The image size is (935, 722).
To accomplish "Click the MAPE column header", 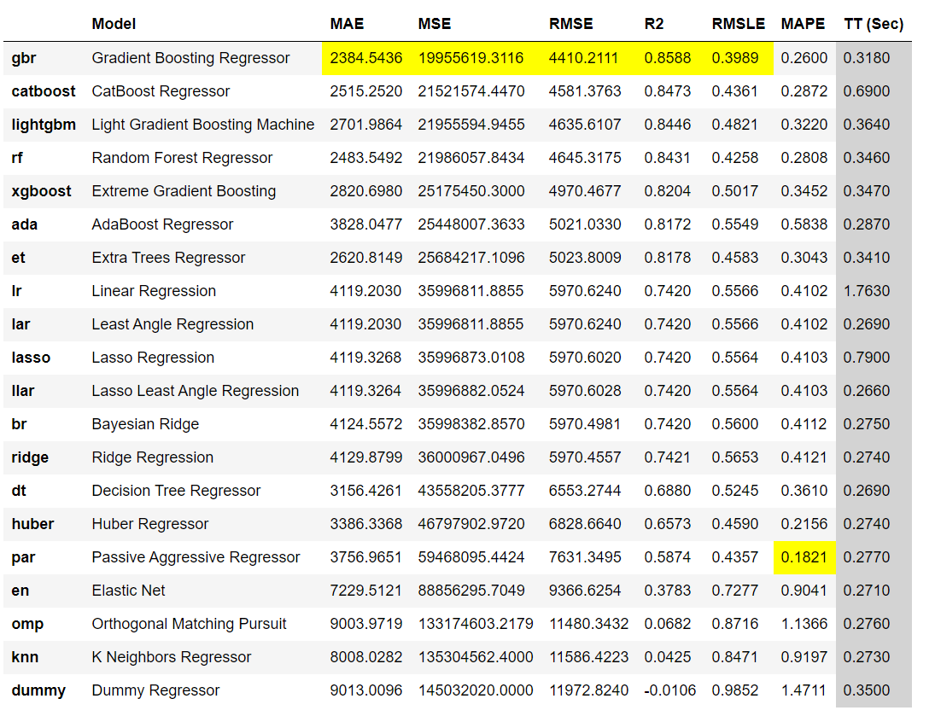I will 803,24.
